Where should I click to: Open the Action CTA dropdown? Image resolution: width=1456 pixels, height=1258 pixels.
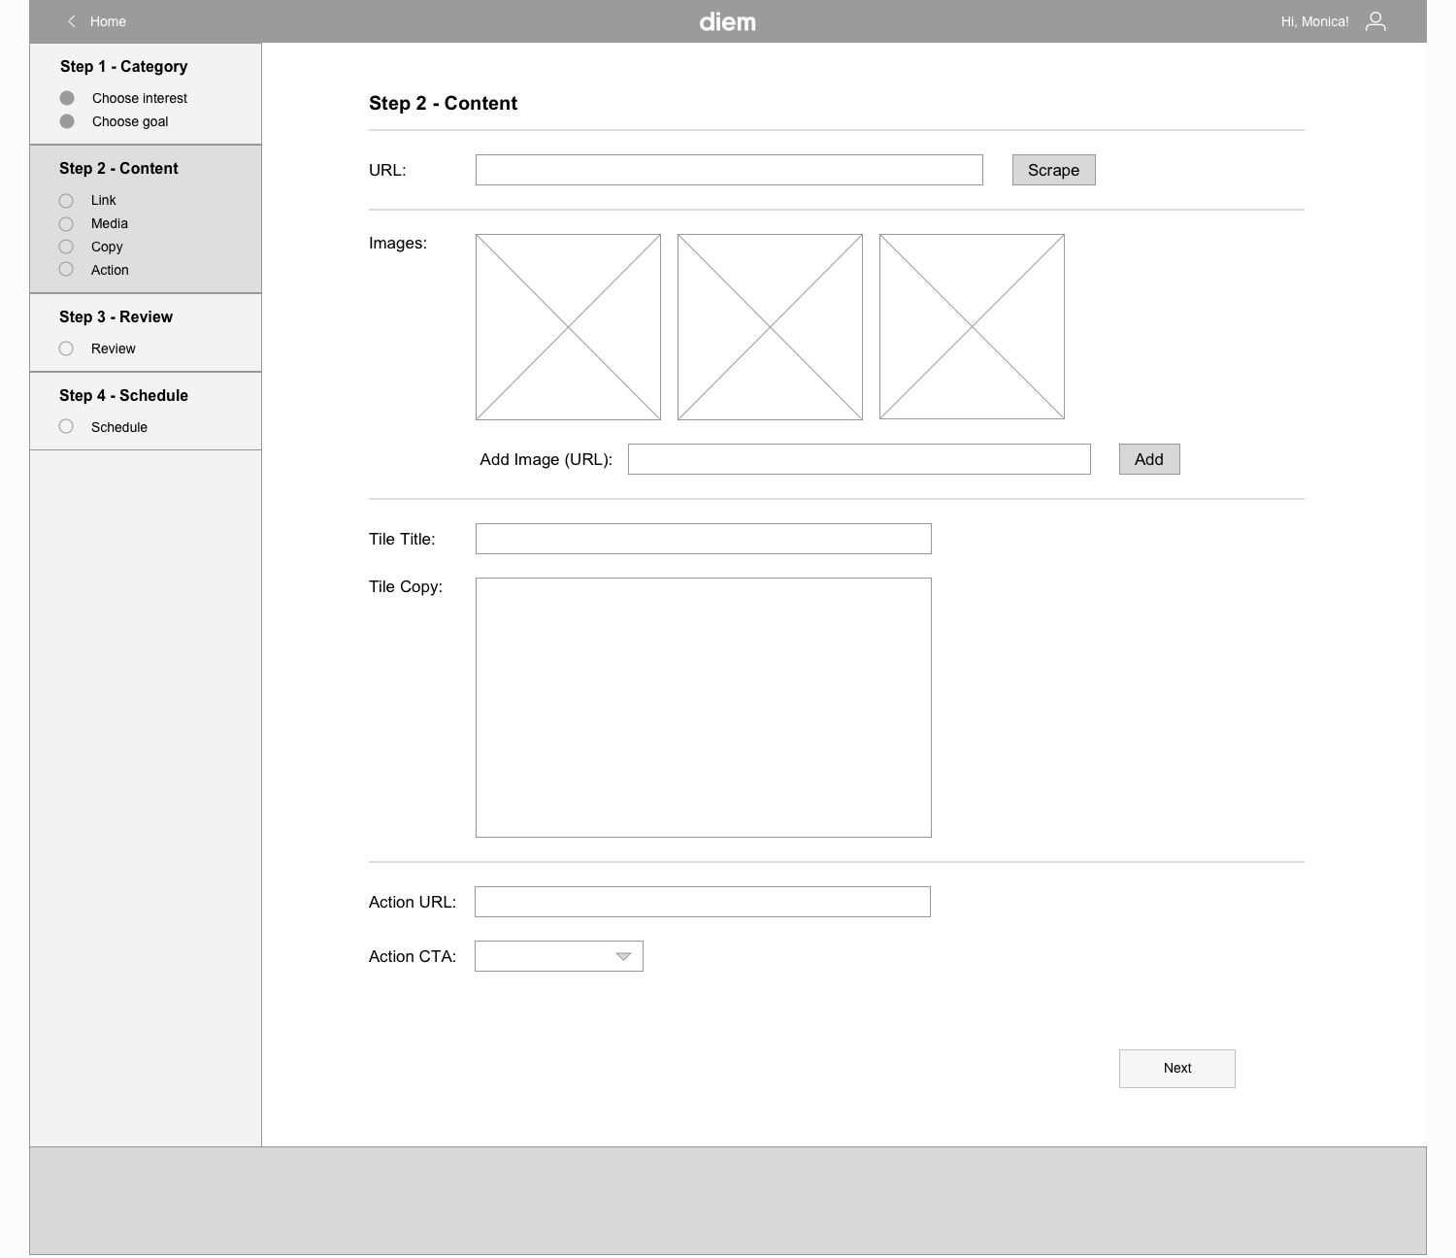(559, 956)
